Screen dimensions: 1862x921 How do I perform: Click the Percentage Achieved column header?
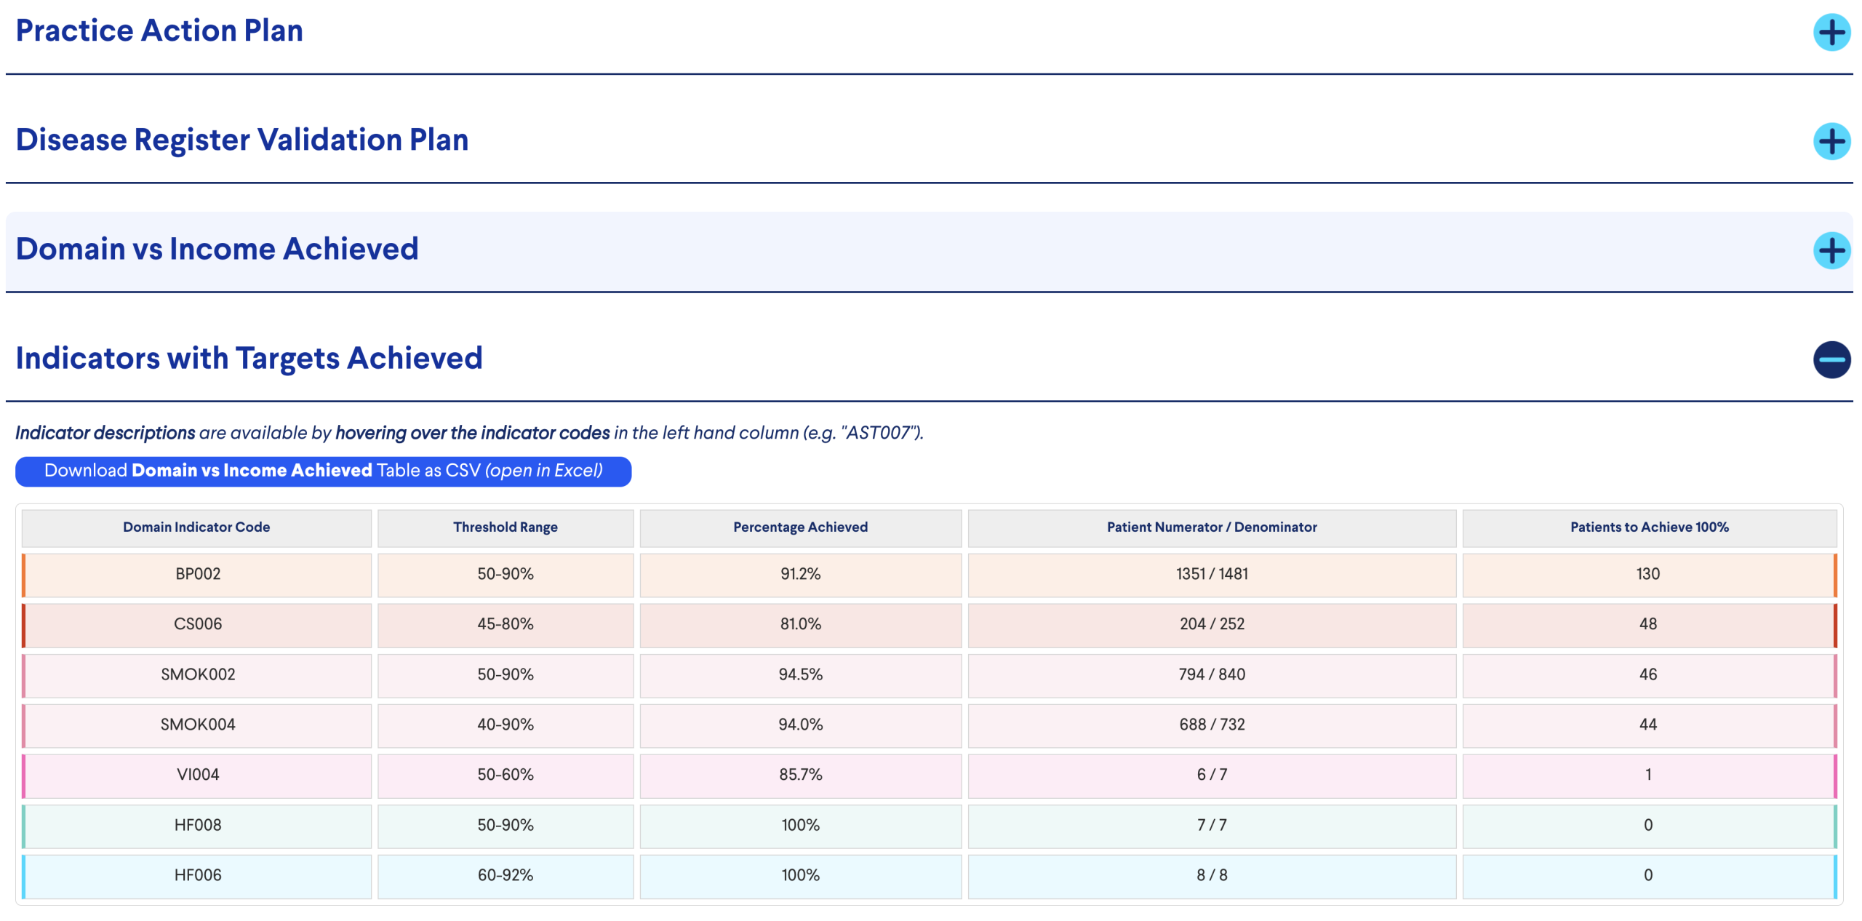pyautogui.click(x=800, y=527)
